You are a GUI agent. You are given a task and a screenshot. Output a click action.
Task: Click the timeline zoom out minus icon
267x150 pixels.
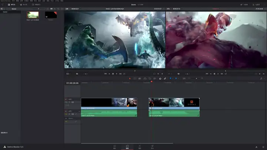tap(189, 79)
